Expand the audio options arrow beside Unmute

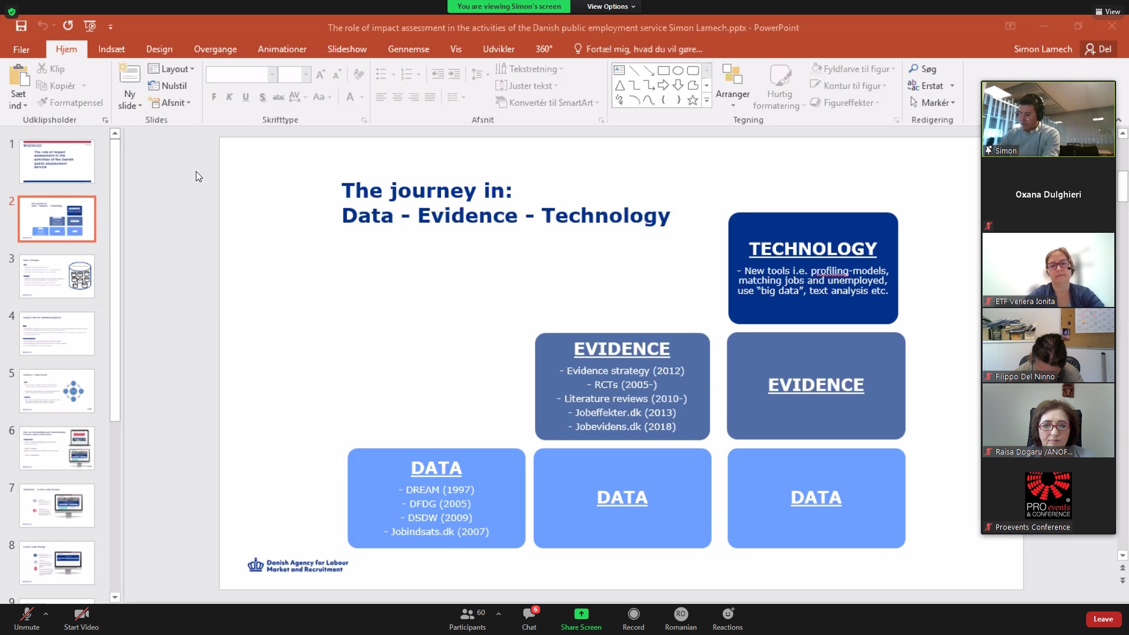[46, 613]
